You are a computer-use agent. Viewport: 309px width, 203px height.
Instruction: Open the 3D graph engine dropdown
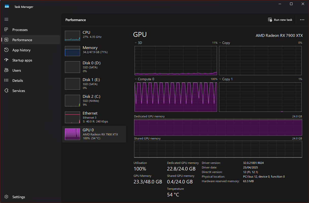point(136,43)
